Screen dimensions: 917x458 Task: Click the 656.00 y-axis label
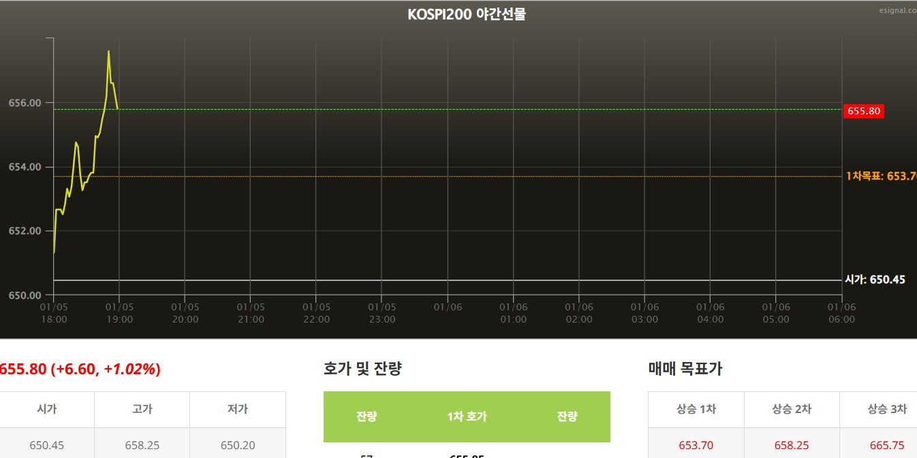coord(25,103)
